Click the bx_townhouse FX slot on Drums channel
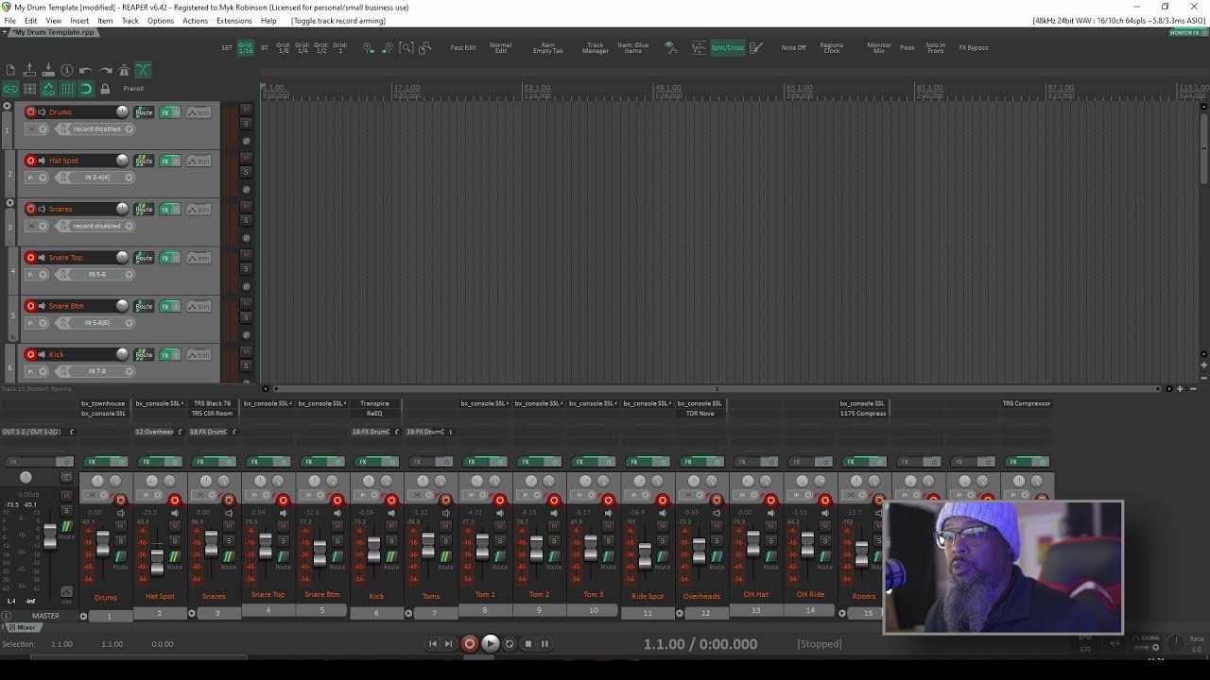Screen dimensions: 1210x680 point(103,403)
